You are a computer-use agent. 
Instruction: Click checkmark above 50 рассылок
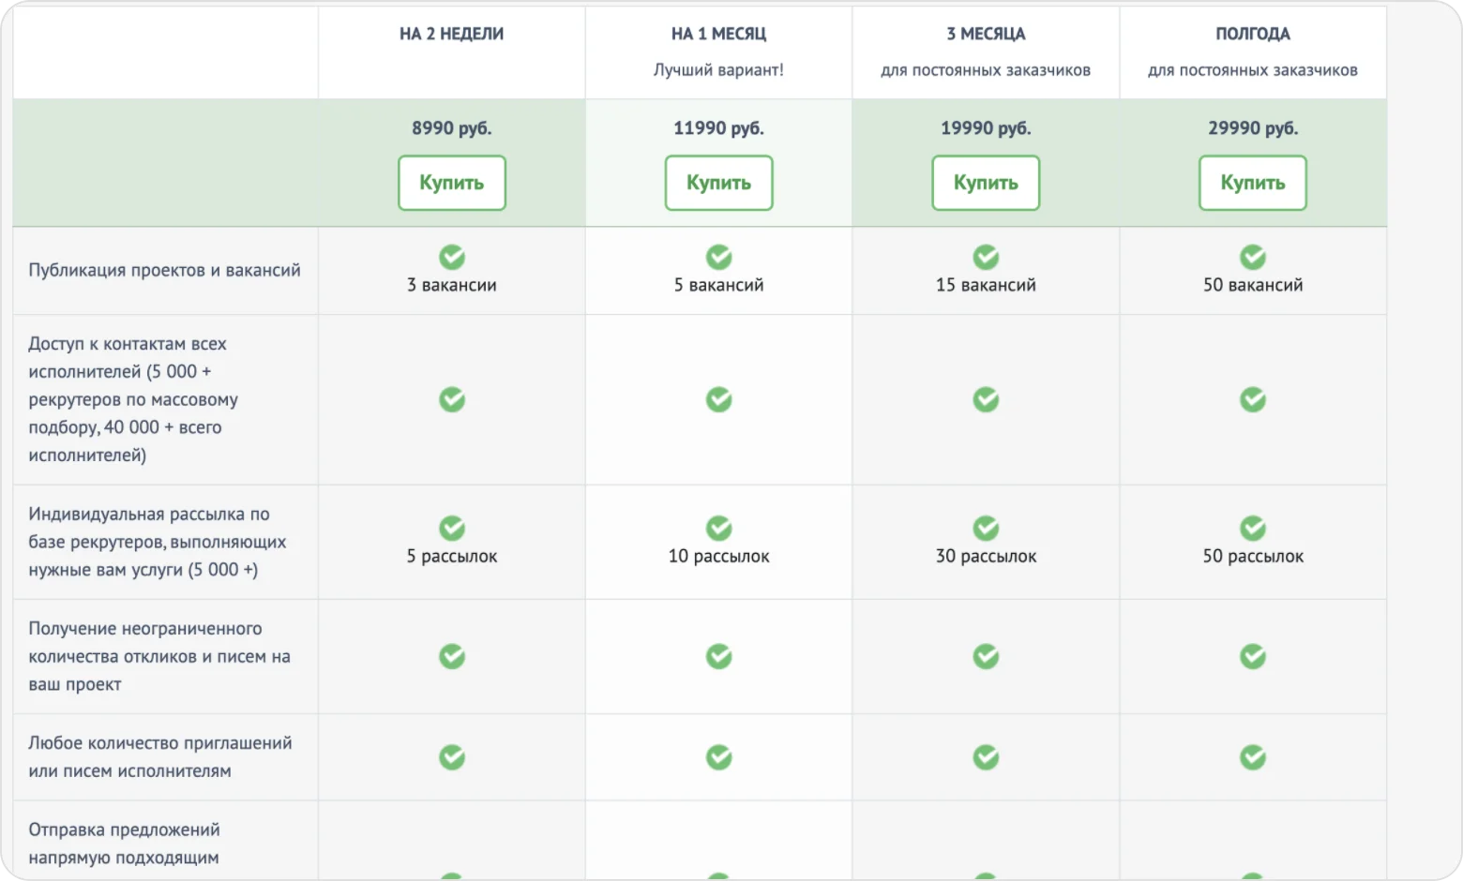[1252, 529]
